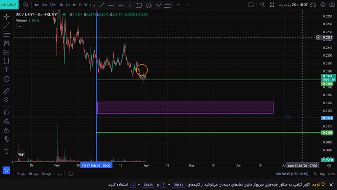Open the emoji icons tool
Screen dimensions: 337x190
[x=6, y=79]
